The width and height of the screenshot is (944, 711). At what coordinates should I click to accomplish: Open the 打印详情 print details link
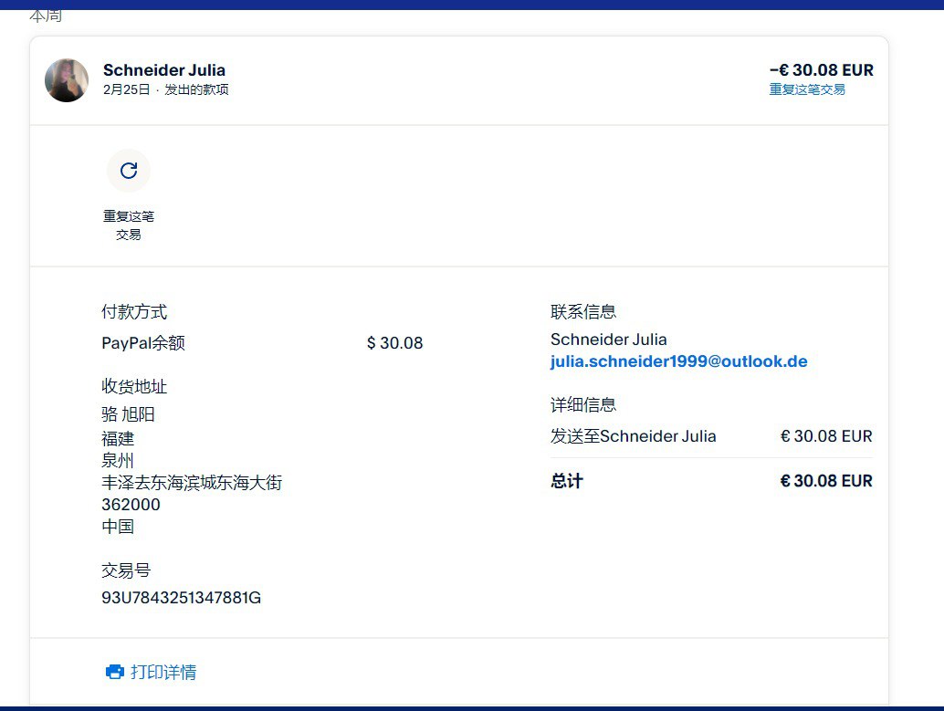163,673
